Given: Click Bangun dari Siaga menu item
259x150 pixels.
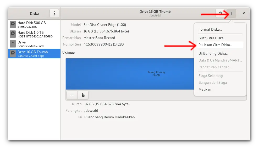Looking at the screenshot, I should (220, 83).
